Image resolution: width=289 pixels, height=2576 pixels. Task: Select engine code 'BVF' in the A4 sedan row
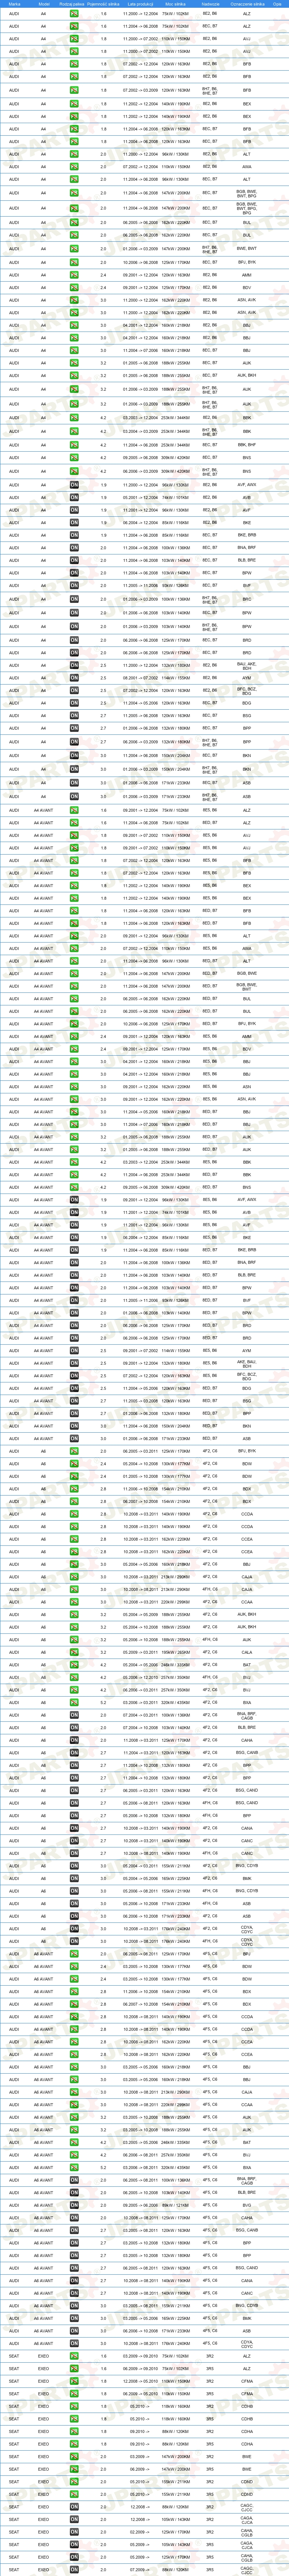(x=247, y=586)
